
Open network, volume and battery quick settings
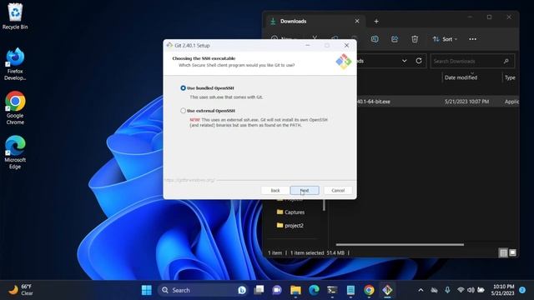471,290
